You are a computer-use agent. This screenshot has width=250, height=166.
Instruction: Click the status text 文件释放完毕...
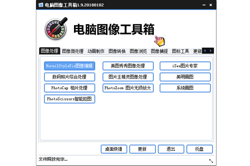click(53, 159)
